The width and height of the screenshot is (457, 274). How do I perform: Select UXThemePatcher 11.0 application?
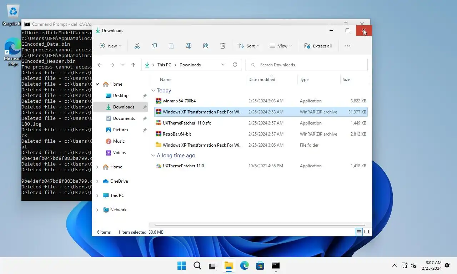(x=261, y=166)
